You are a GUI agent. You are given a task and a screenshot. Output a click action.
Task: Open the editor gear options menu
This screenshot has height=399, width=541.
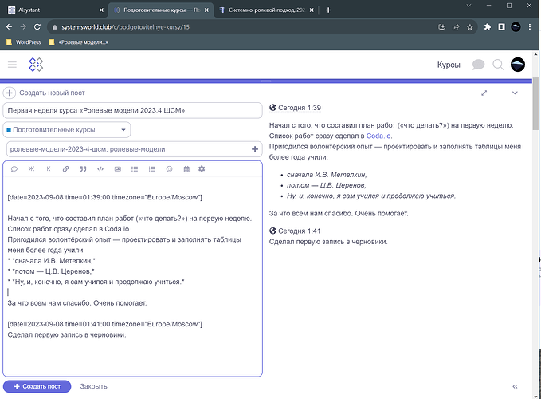pos(202,169)
